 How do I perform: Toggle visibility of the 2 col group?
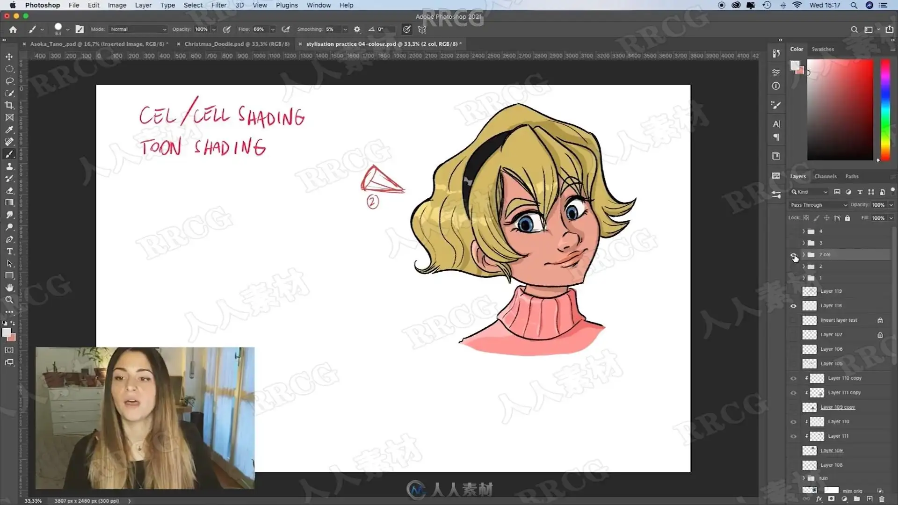(x=793, y=255)
